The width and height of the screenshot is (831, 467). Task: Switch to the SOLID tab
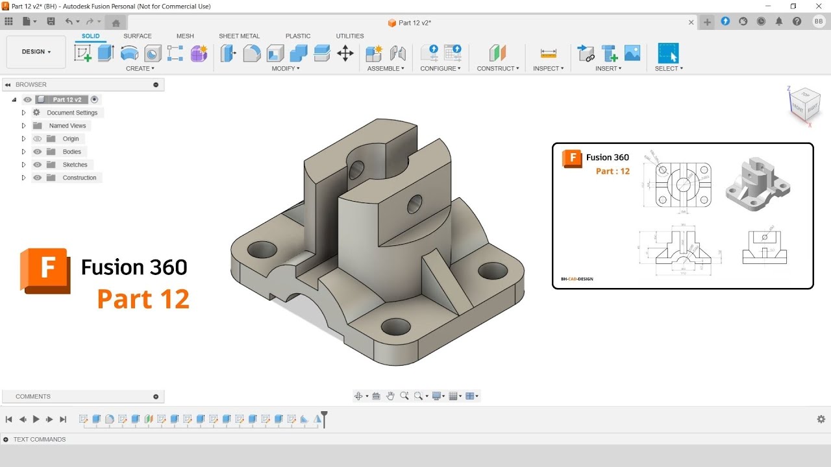[91, 36]
